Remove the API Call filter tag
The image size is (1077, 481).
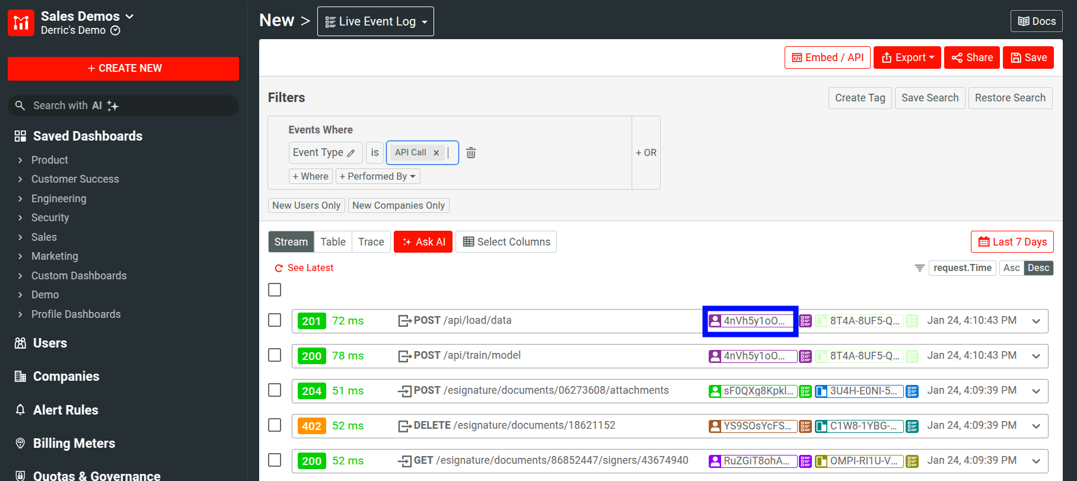point(436,152)
